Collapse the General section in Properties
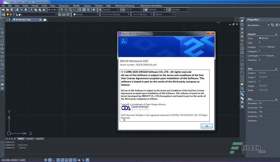The image size is (280, 162). [x=276, y=34]
